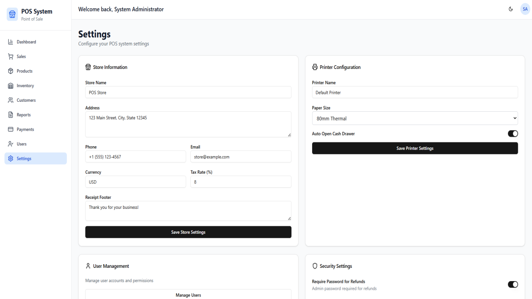
Task: Click the Inventory warehouse icon
Action: pos(11,86)
